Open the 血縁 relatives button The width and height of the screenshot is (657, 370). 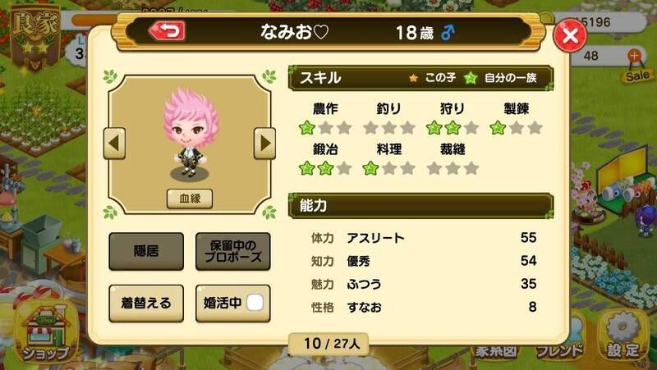(190, 199)
